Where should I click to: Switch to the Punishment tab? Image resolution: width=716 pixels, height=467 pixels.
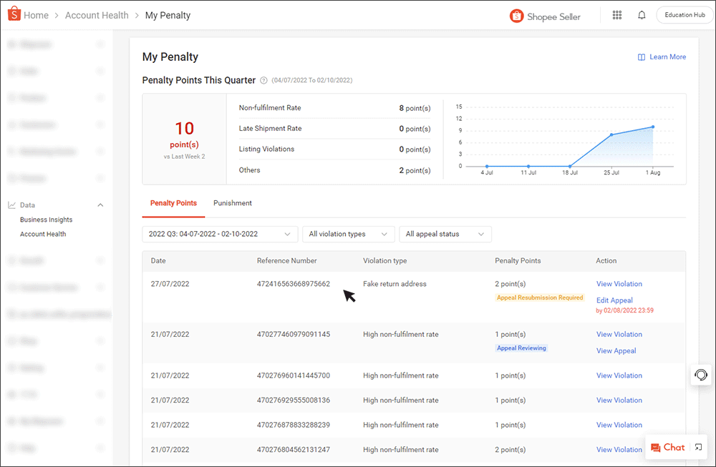coord(232,203)
